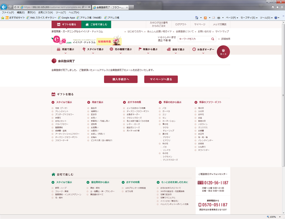The image size is (285, 219).
Task: Open the favorites star icon
Action: (277, 7)
